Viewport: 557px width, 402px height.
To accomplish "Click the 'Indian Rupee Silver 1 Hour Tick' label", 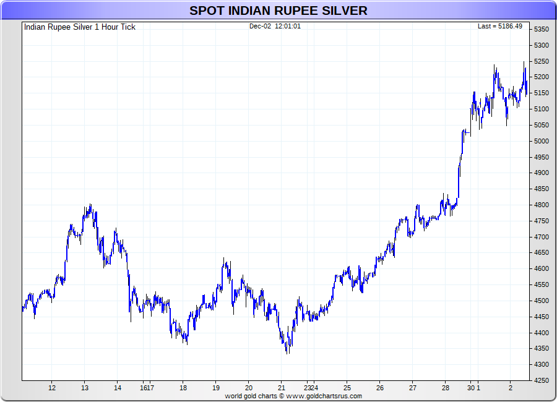I will point(80,27).
